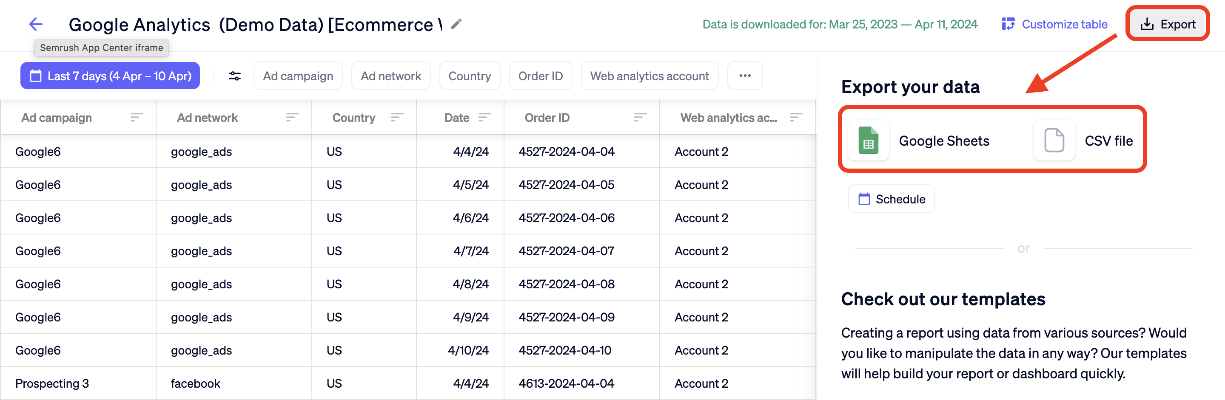
Task: Click the Customize table grid icon
Action: [1008, 24]
